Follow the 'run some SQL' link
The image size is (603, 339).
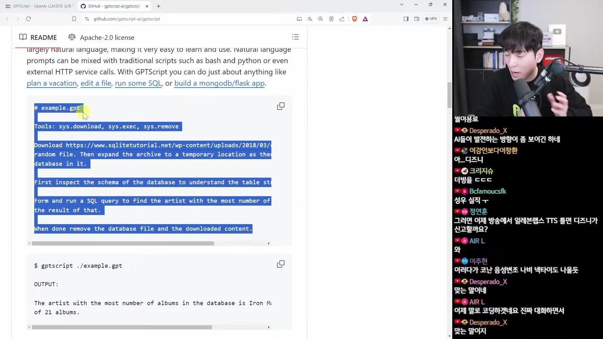coord(138,83)
